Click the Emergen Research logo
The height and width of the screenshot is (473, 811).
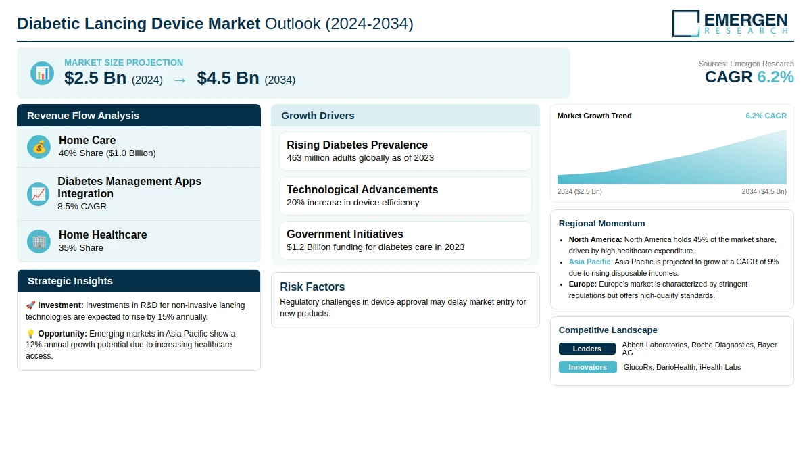730,23
